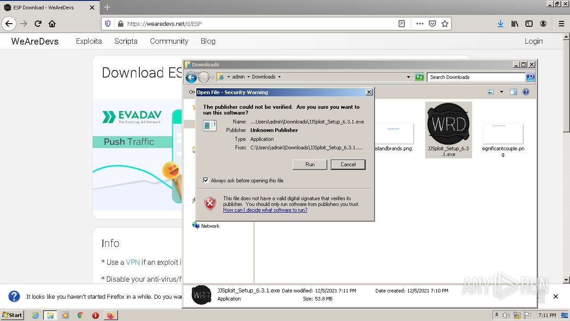Select Network in explorer navigation pane
Viewport: 570px width, 321px height.
pyautogui.click(x=206, y=226)
